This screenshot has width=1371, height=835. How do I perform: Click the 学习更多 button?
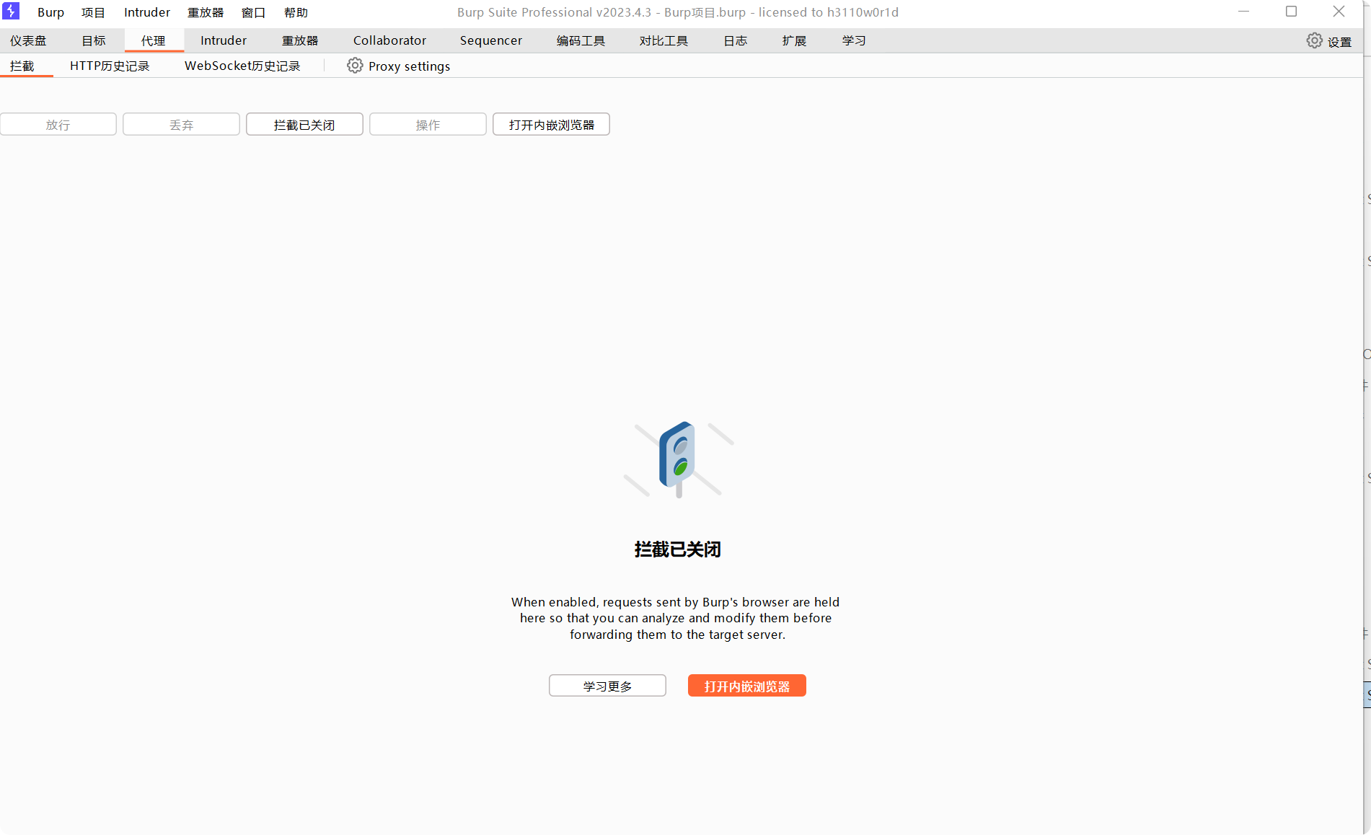[607, 686]
